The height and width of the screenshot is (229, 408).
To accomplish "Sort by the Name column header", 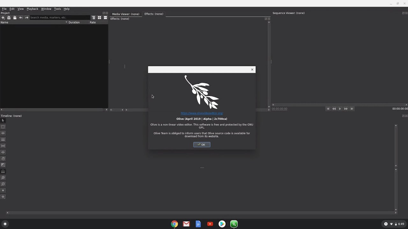I will click(x=34, y=23).
